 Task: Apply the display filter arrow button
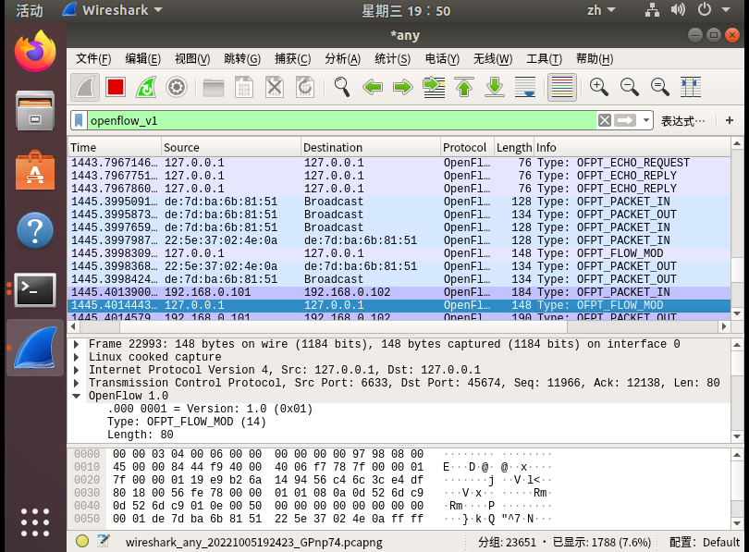tap(625, 120)
